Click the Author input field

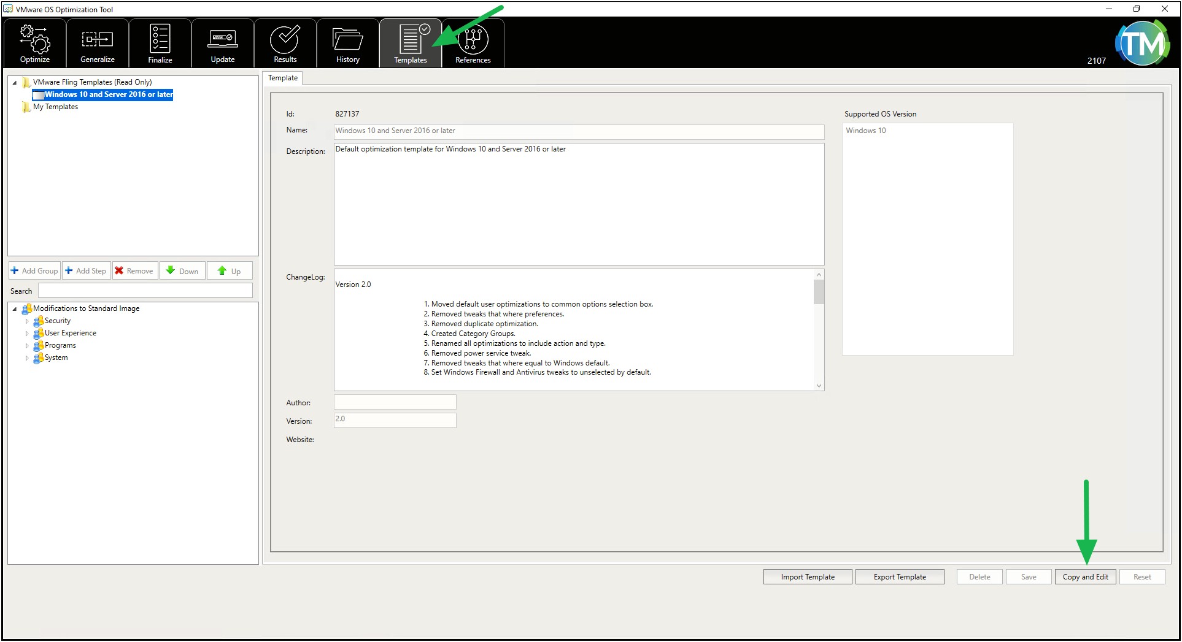pyautogui.click(x=395, y=402)
